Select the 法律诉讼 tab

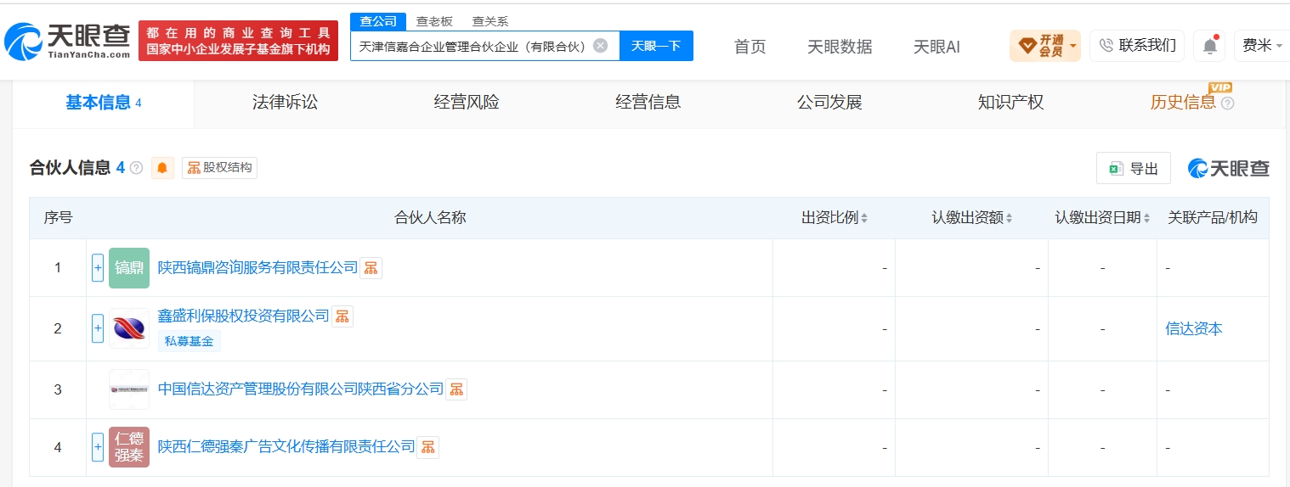[285, 103]
